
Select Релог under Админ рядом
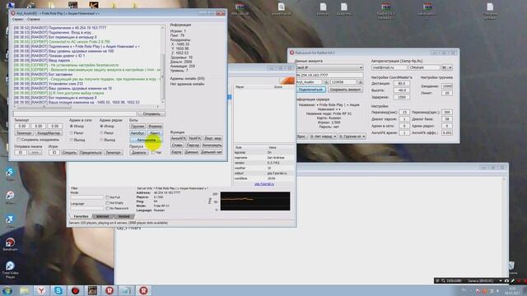[101, 133]
